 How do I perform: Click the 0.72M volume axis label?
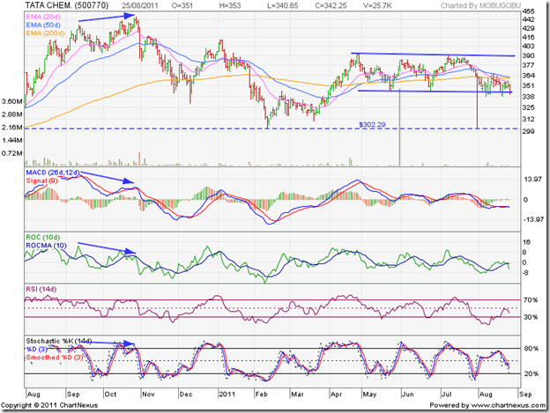pos(12,153)
